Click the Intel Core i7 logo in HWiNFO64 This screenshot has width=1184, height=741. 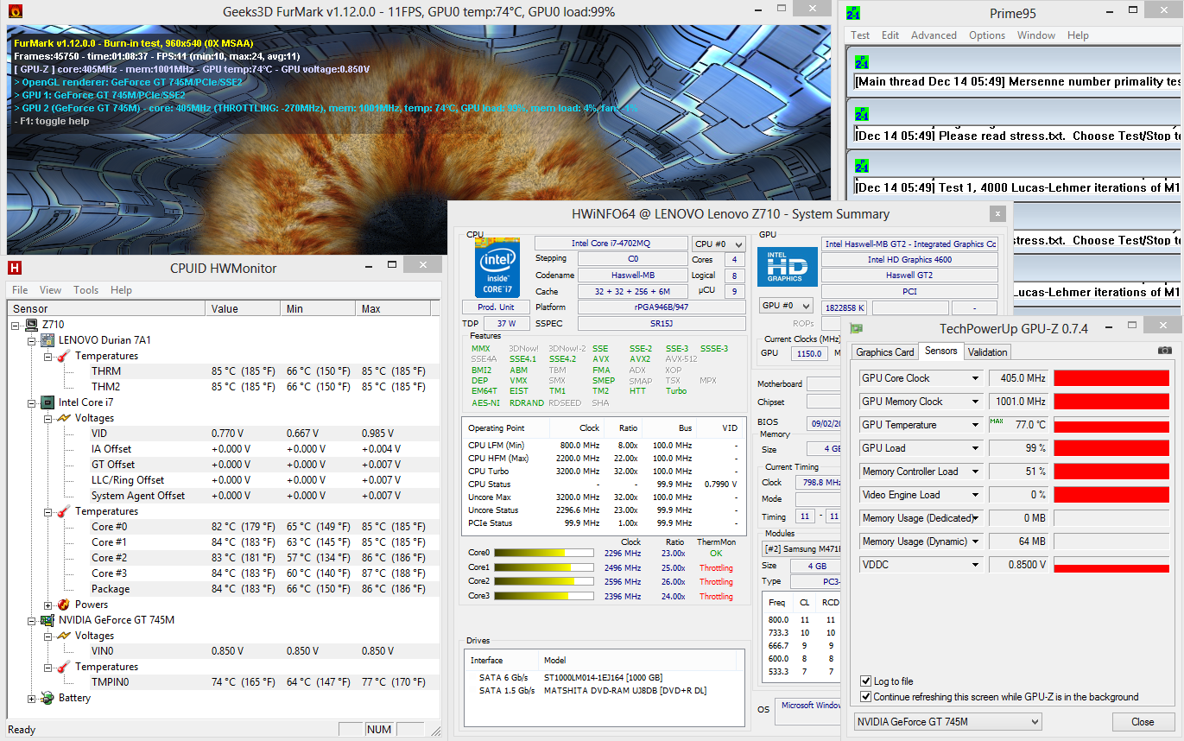[x=497, y=267]
